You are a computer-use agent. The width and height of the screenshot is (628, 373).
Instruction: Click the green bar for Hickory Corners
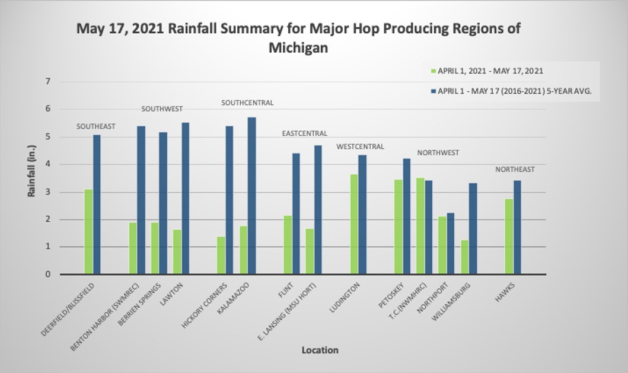tap(221, 255)
